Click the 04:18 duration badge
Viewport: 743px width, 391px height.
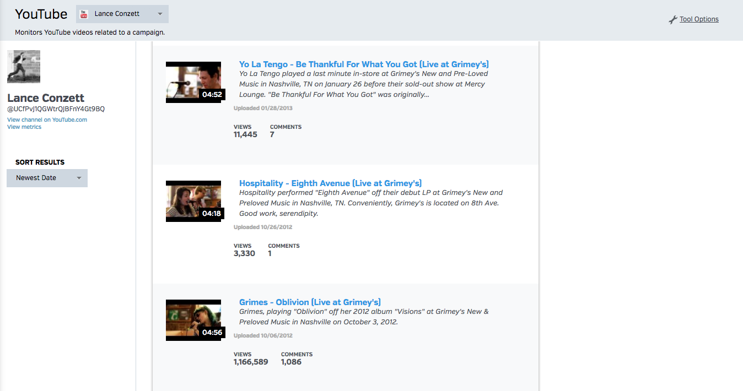212,214
